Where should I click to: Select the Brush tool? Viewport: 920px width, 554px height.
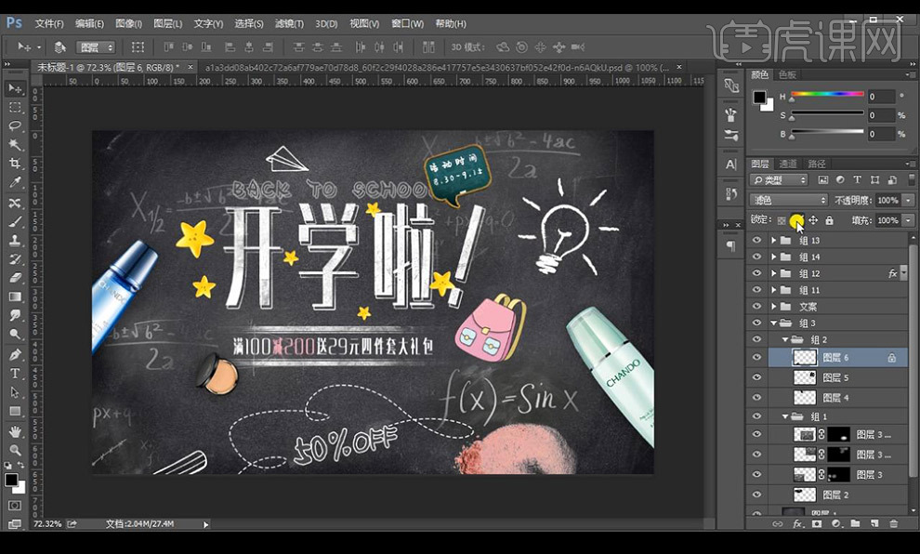point(15,222)
